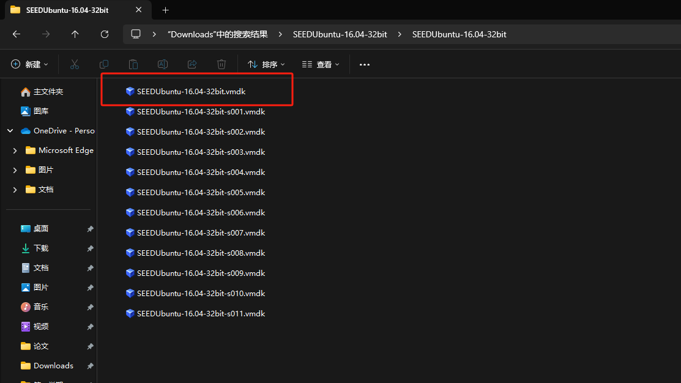Expand the chevron after the PC icon

tap(154, 34)
